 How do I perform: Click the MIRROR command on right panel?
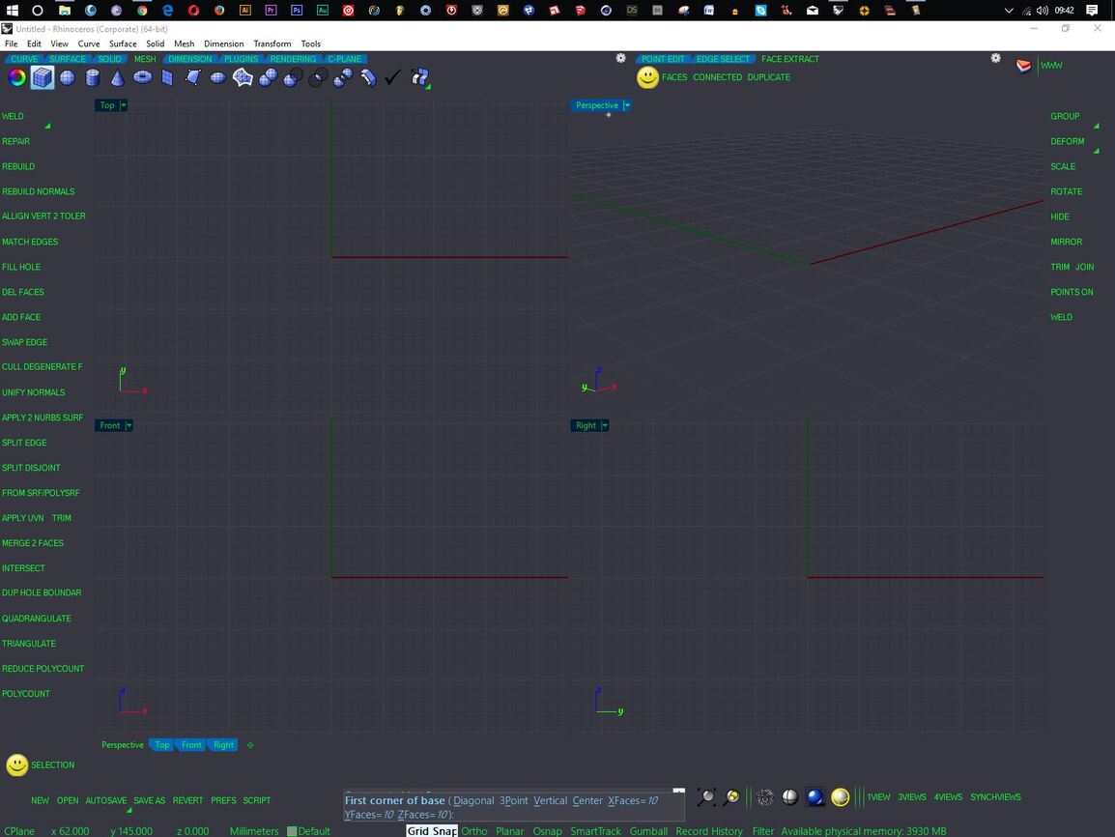coord(1066,242)
